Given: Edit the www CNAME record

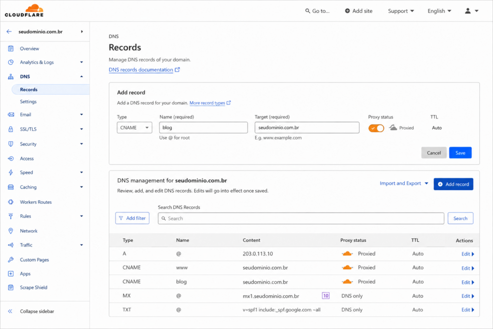Looking at the screenshot, I should pyautogui.click(x=467, y=268).
